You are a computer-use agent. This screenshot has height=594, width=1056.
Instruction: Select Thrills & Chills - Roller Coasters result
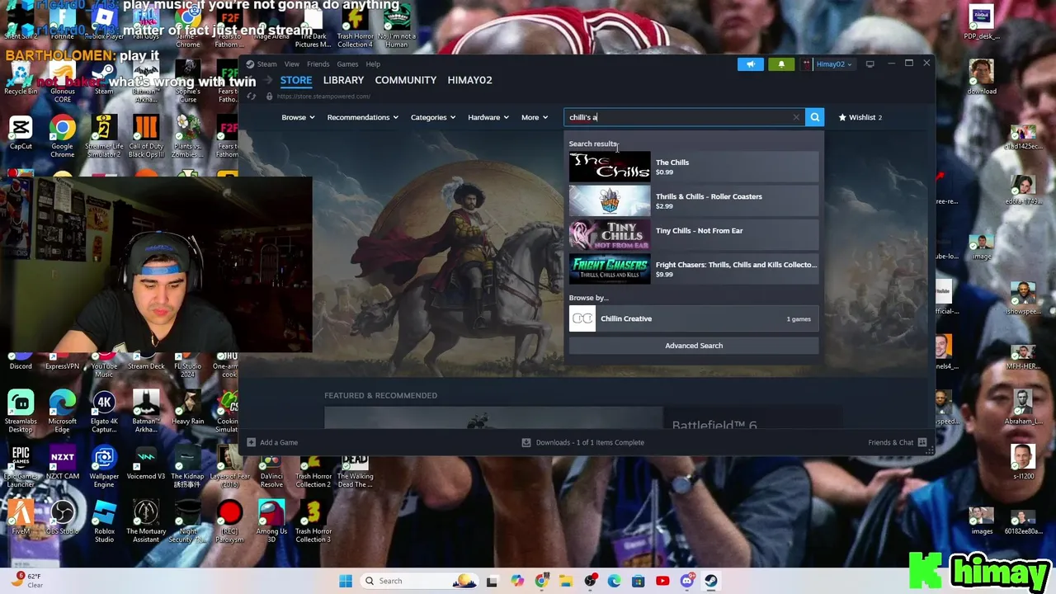(693, 200)
